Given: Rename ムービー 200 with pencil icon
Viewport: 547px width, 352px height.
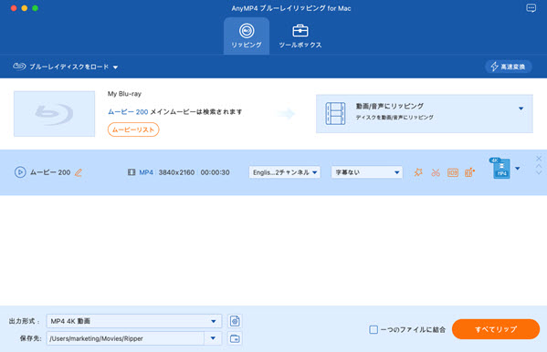Looking at the screenshot, I should pyautogui.click(x=79, y=172).
